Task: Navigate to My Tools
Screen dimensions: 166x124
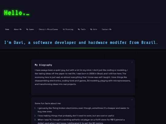Action: [82, 29]
